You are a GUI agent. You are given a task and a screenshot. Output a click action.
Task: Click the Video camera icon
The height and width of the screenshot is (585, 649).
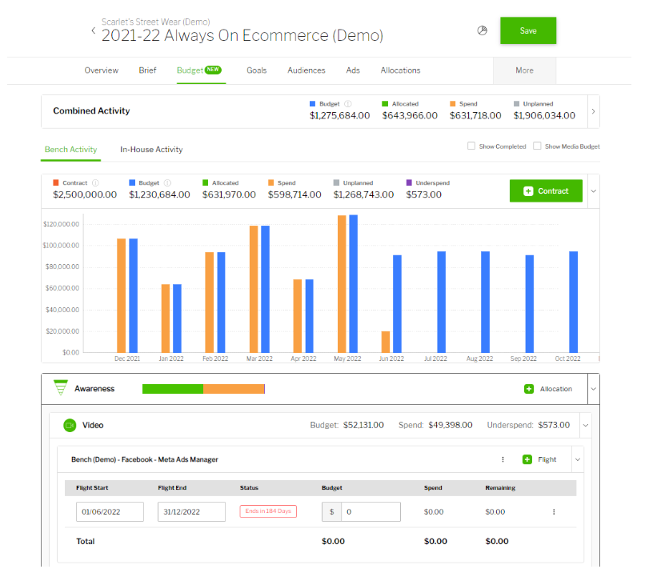pyautogui.click(x=69, y=425)
